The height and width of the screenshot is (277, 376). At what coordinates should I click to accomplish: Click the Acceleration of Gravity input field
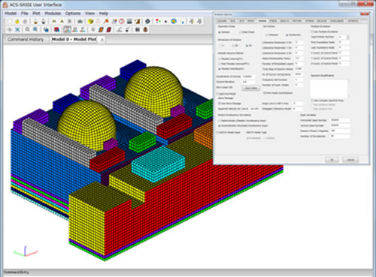click(x=249, y=77)
